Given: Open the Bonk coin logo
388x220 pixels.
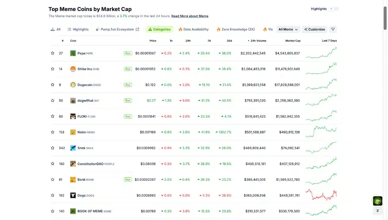Looking at the screenshot, I should click(73, 179).
